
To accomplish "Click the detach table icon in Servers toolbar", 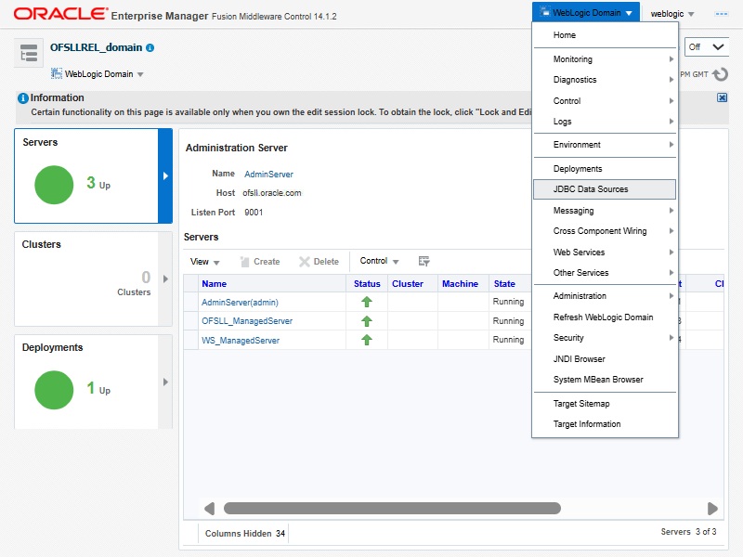I will coord(424,262).
